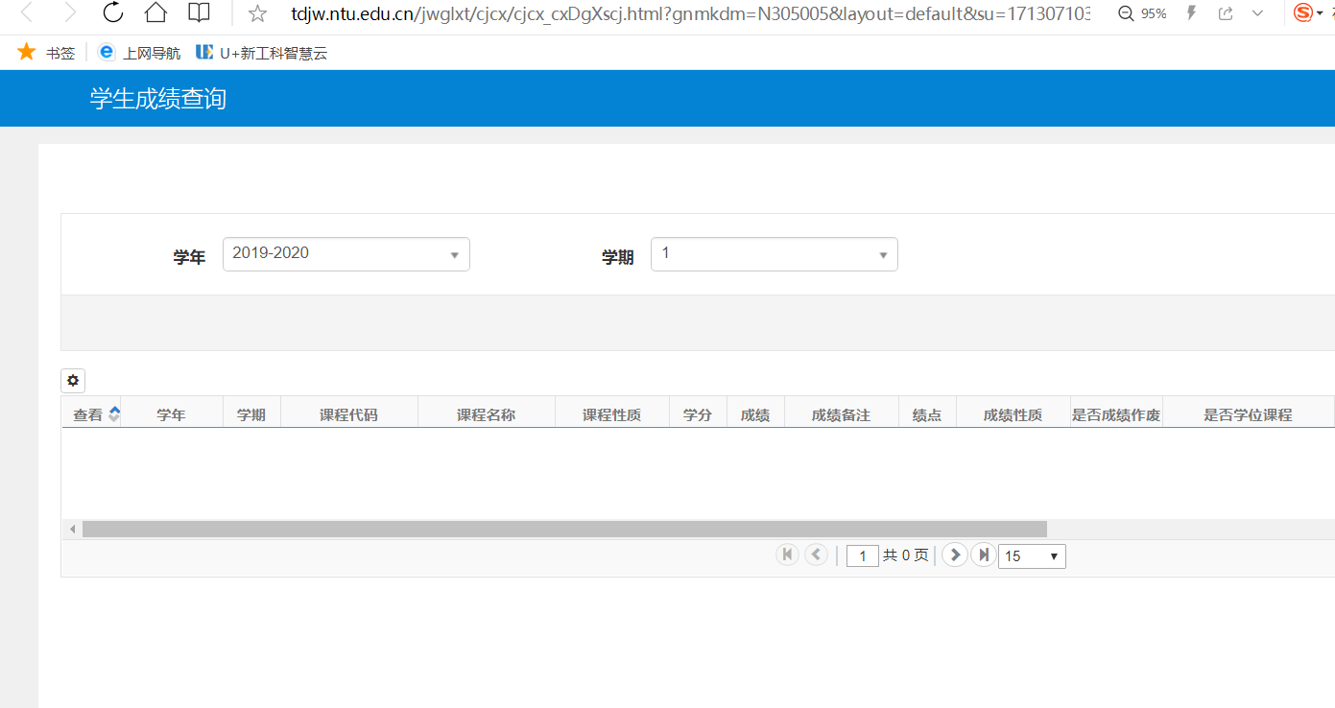The image size is (1335, 708).
Task: Open the U+新工科智慧云 bookmark
Action: [261, 53]
